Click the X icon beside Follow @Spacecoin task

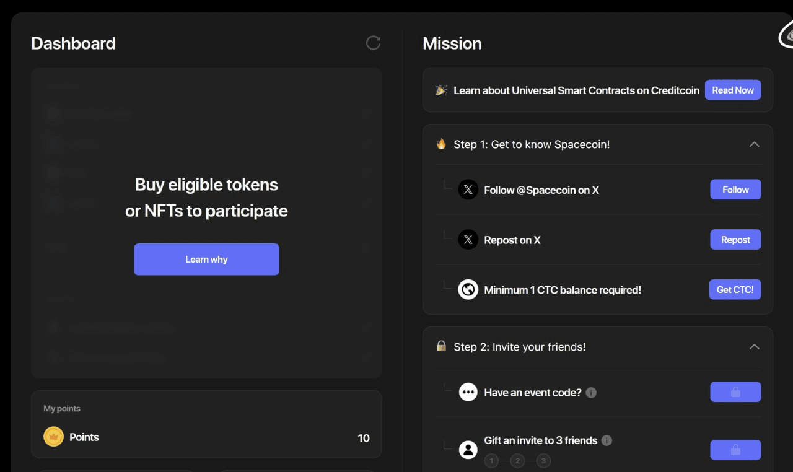click(468, 190)
